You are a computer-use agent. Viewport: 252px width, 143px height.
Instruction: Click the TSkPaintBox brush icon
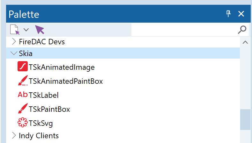pos(23,108)
